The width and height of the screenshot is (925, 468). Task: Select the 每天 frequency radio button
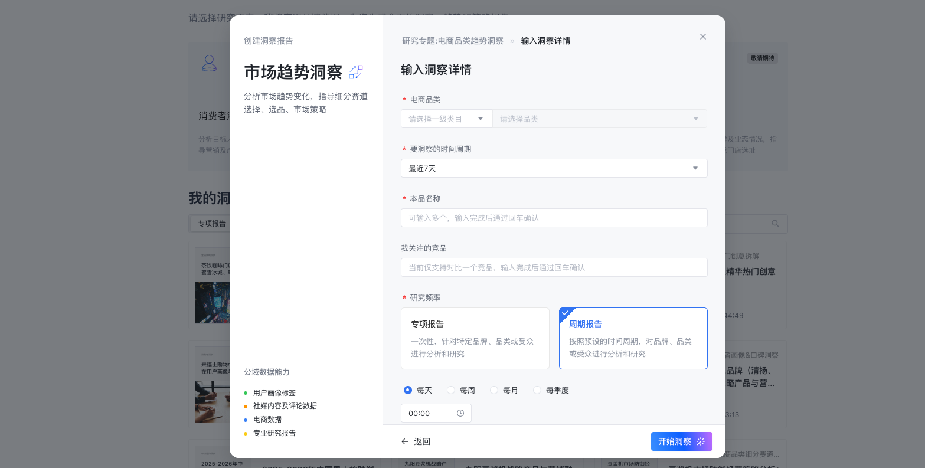click(x=408, y=390)
